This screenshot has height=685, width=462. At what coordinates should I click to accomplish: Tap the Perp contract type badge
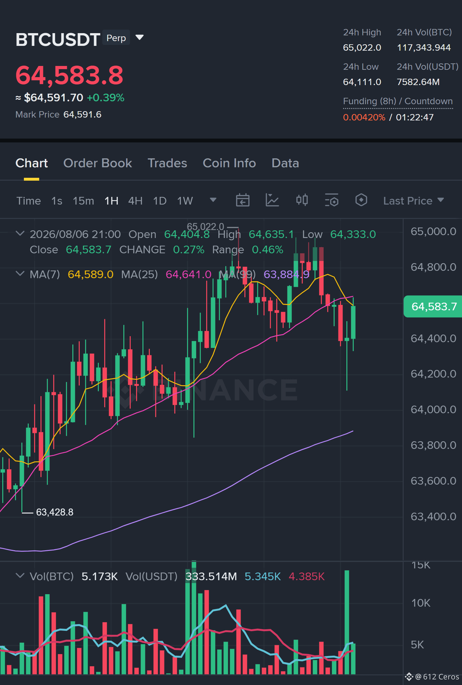tap(116, 38)
